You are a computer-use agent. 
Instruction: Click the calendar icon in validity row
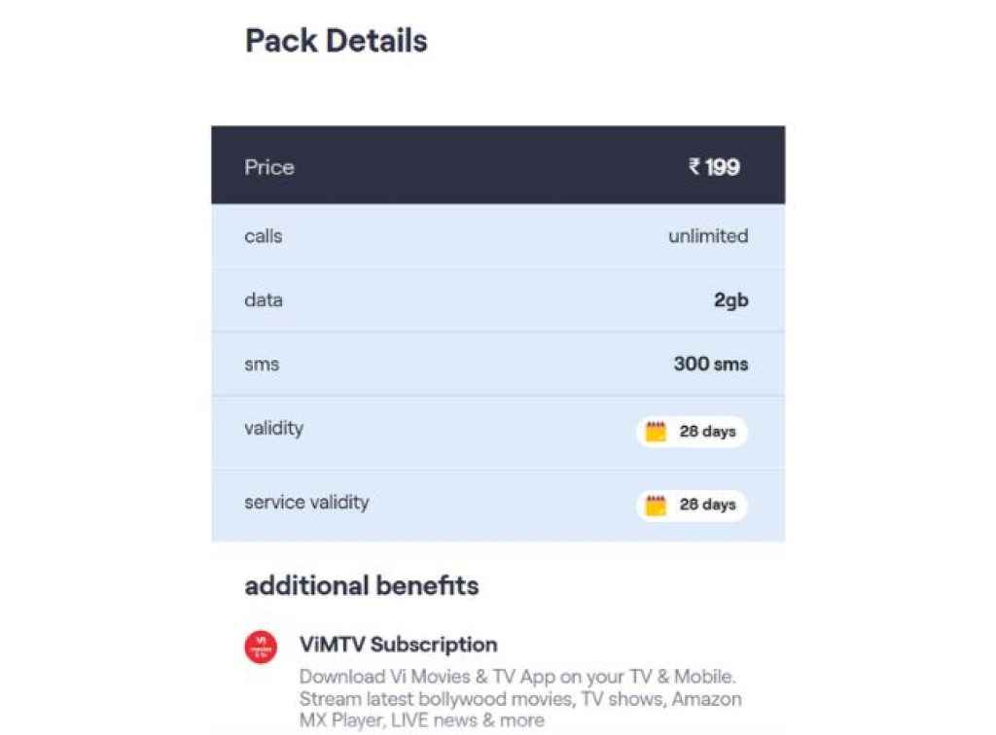[657, 432]
